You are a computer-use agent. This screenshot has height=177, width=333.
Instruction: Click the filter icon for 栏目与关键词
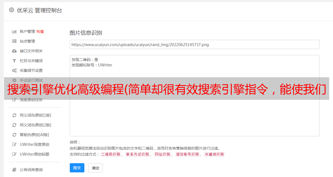point(14,61)
